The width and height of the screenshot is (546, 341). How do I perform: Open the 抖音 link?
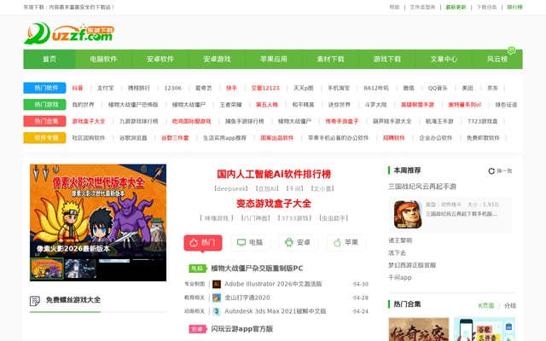(78, 88)
